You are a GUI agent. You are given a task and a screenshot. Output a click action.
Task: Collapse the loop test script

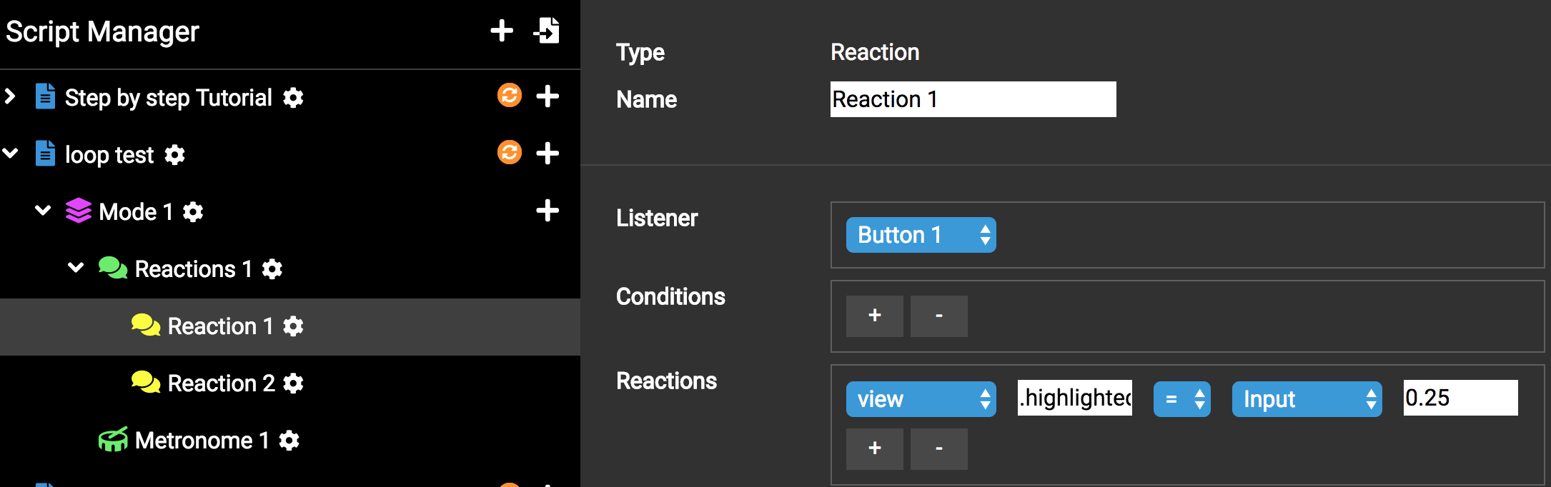[x=10, y=154]
